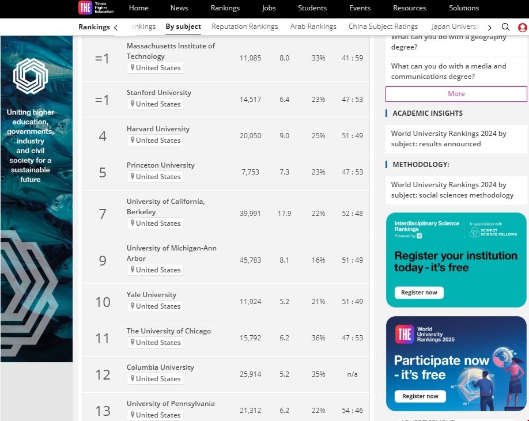Click the red user account icon
The height and width of the screenshot is (421, 529).
tap(522, 27)
